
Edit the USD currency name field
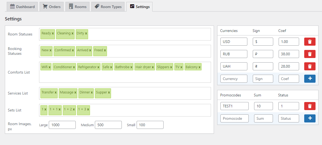click(234, 42)
